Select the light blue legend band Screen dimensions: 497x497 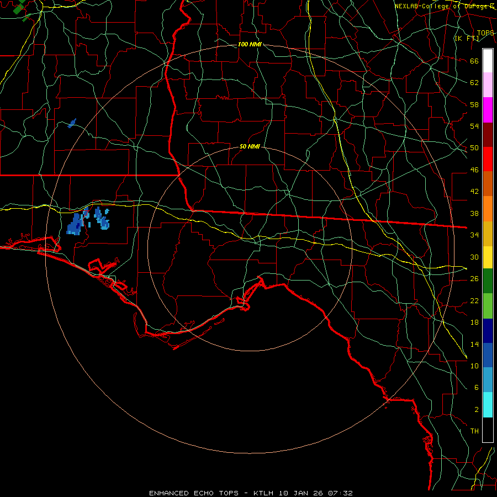point(488,380)
